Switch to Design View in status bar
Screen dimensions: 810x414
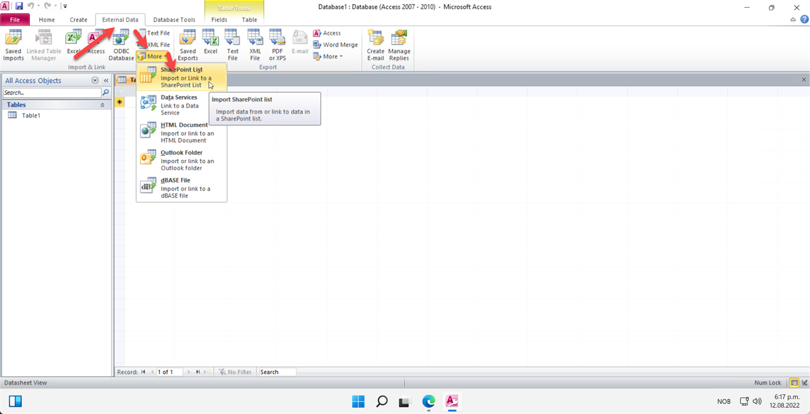(x=804, y=382)
